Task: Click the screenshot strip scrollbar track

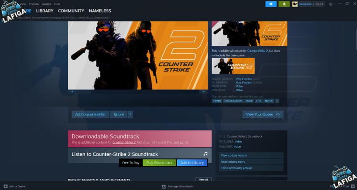Action: coord(138,91)
